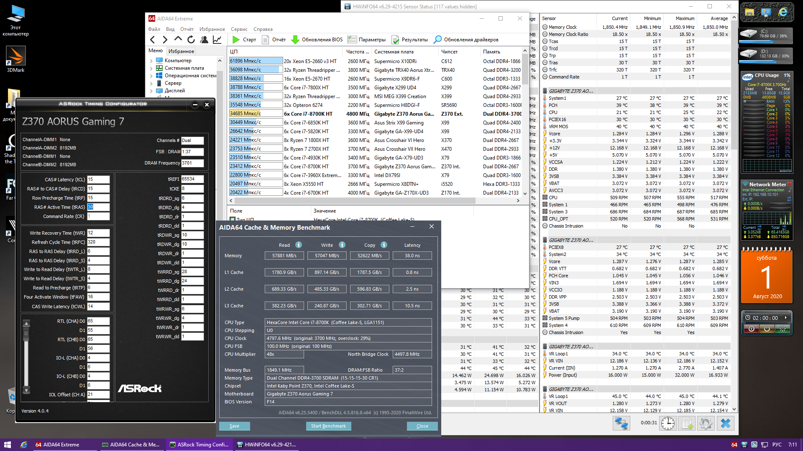Open HWiNFO settings gear icon
Image resolution: width=803 pixels, height=451 pixels.
(x=706, y=423)
